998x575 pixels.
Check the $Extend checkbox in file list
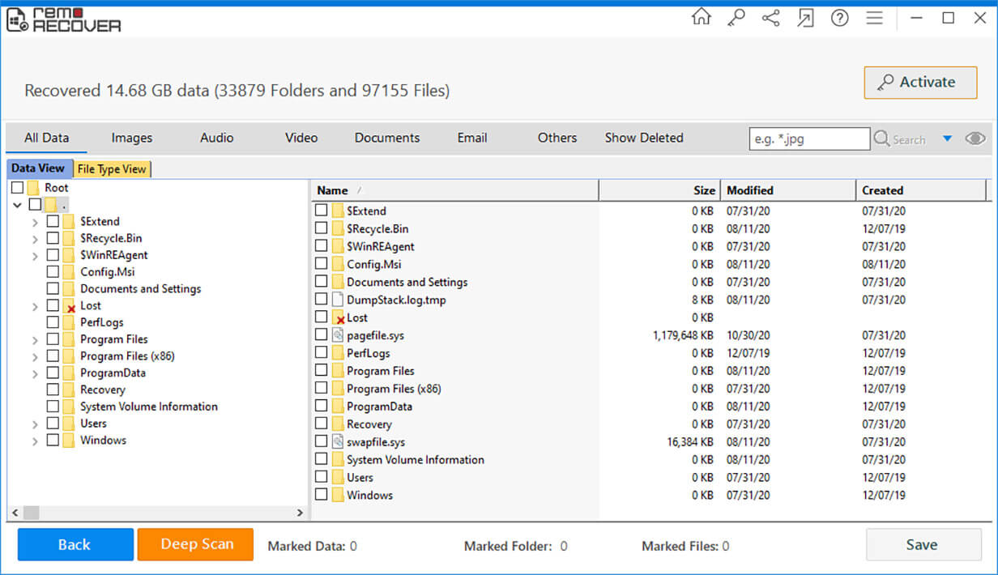pyautogui.click(x=322, y=211)
